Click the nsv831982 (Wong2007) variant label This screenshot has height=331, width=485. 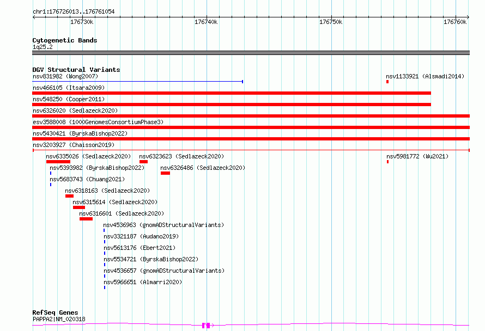coord(65,76)
